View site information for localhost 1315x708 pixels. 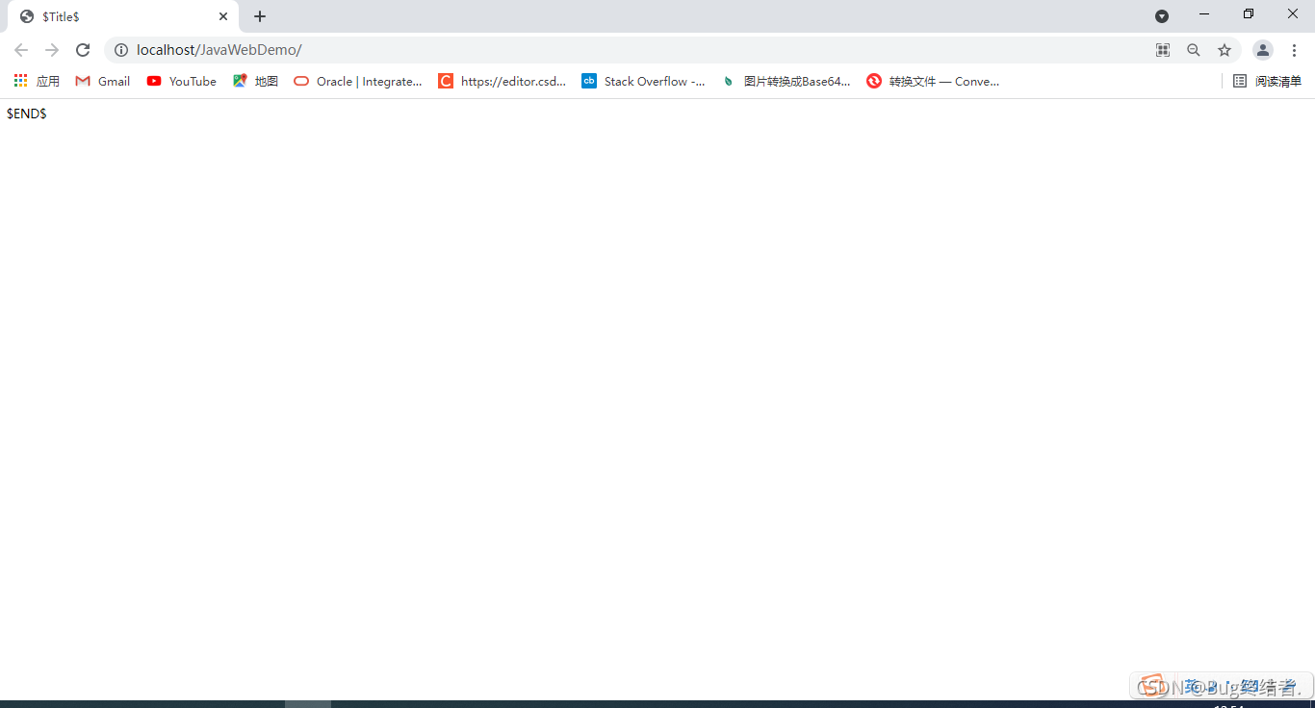coord(121,50)
